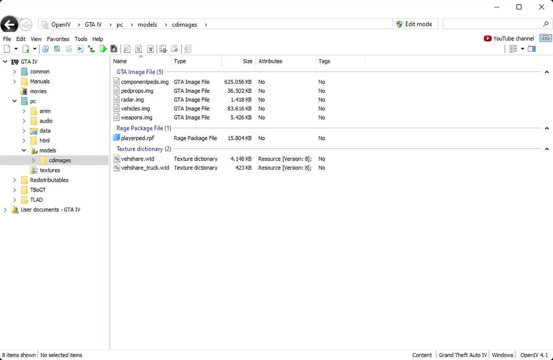Click the red YouTube play icon
This screenshot has width=553, height=360.
tap(488, 38)
